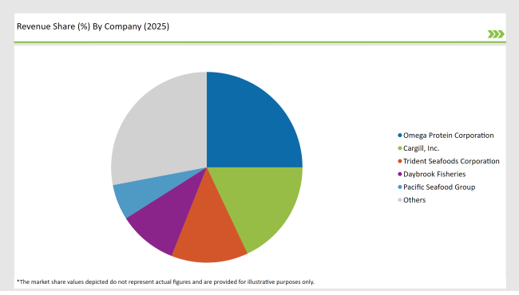Click the 'Trident Seafoods Corporation' legend label
The height and width of the screenshot is (295, 519).
451,161
